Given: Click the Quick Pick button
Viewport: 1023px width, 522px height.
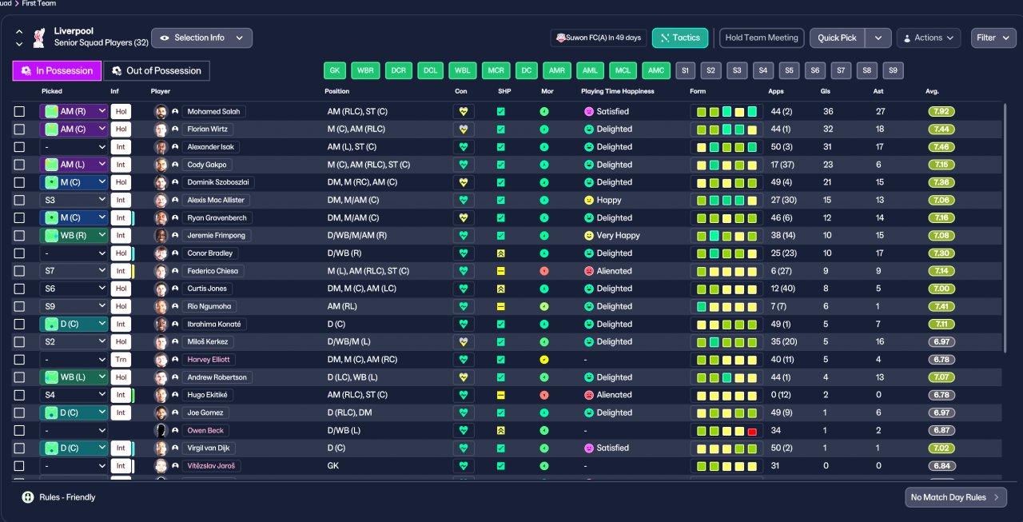Looking at the screenshot, I should click(838, 38).
